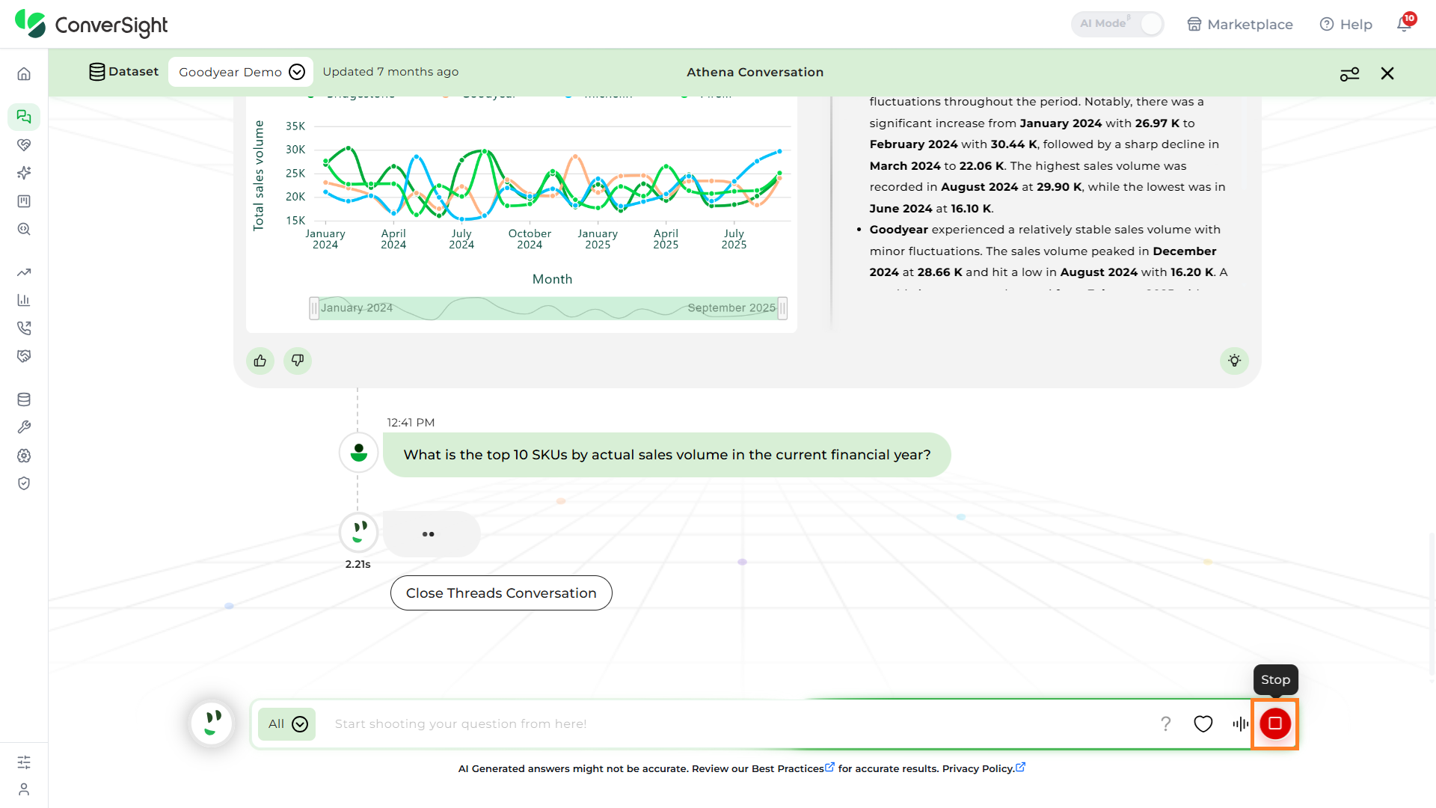Screen dimensions: 1436x808
Task: Open the Help menu
Action: coord(1346,24)
